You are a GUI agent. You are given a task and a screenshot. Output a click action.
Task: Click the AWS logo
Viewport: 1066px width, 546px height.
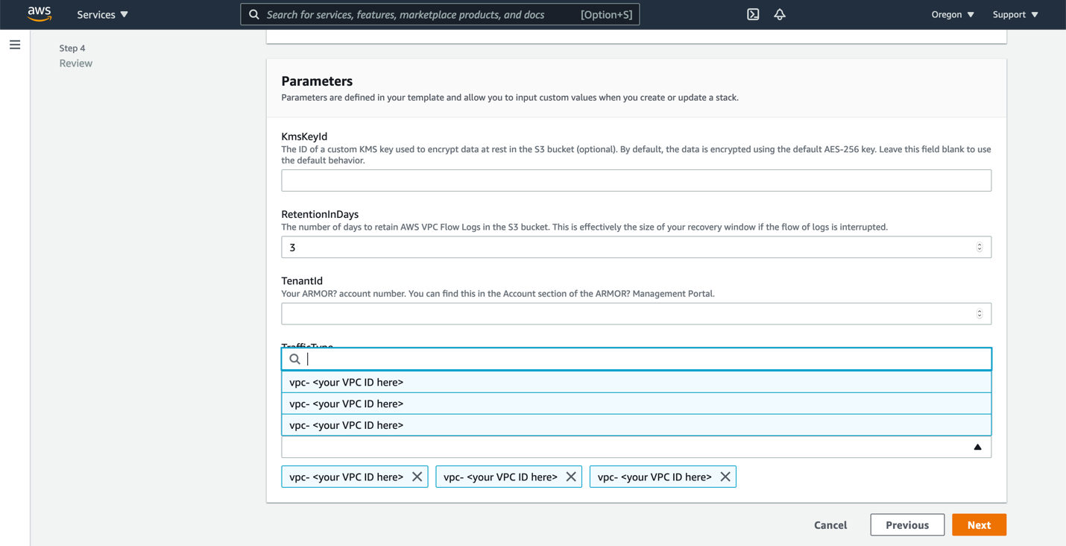coord(39,14)
